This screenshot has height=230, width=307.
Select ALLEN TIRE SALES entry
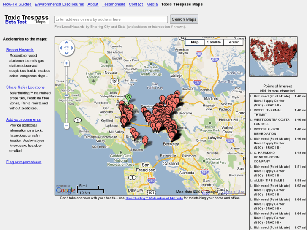278,181
